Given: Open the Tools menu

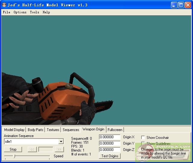Looking at the screenshot, I should (x=34, y=12).
